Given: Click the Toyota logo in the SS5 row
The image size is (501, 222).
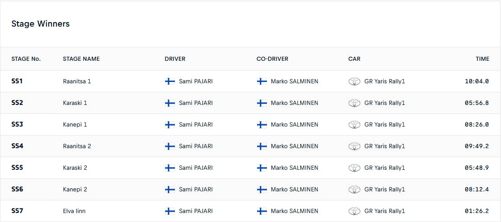Looking at the screenshot, I should [x=354, y=168].
